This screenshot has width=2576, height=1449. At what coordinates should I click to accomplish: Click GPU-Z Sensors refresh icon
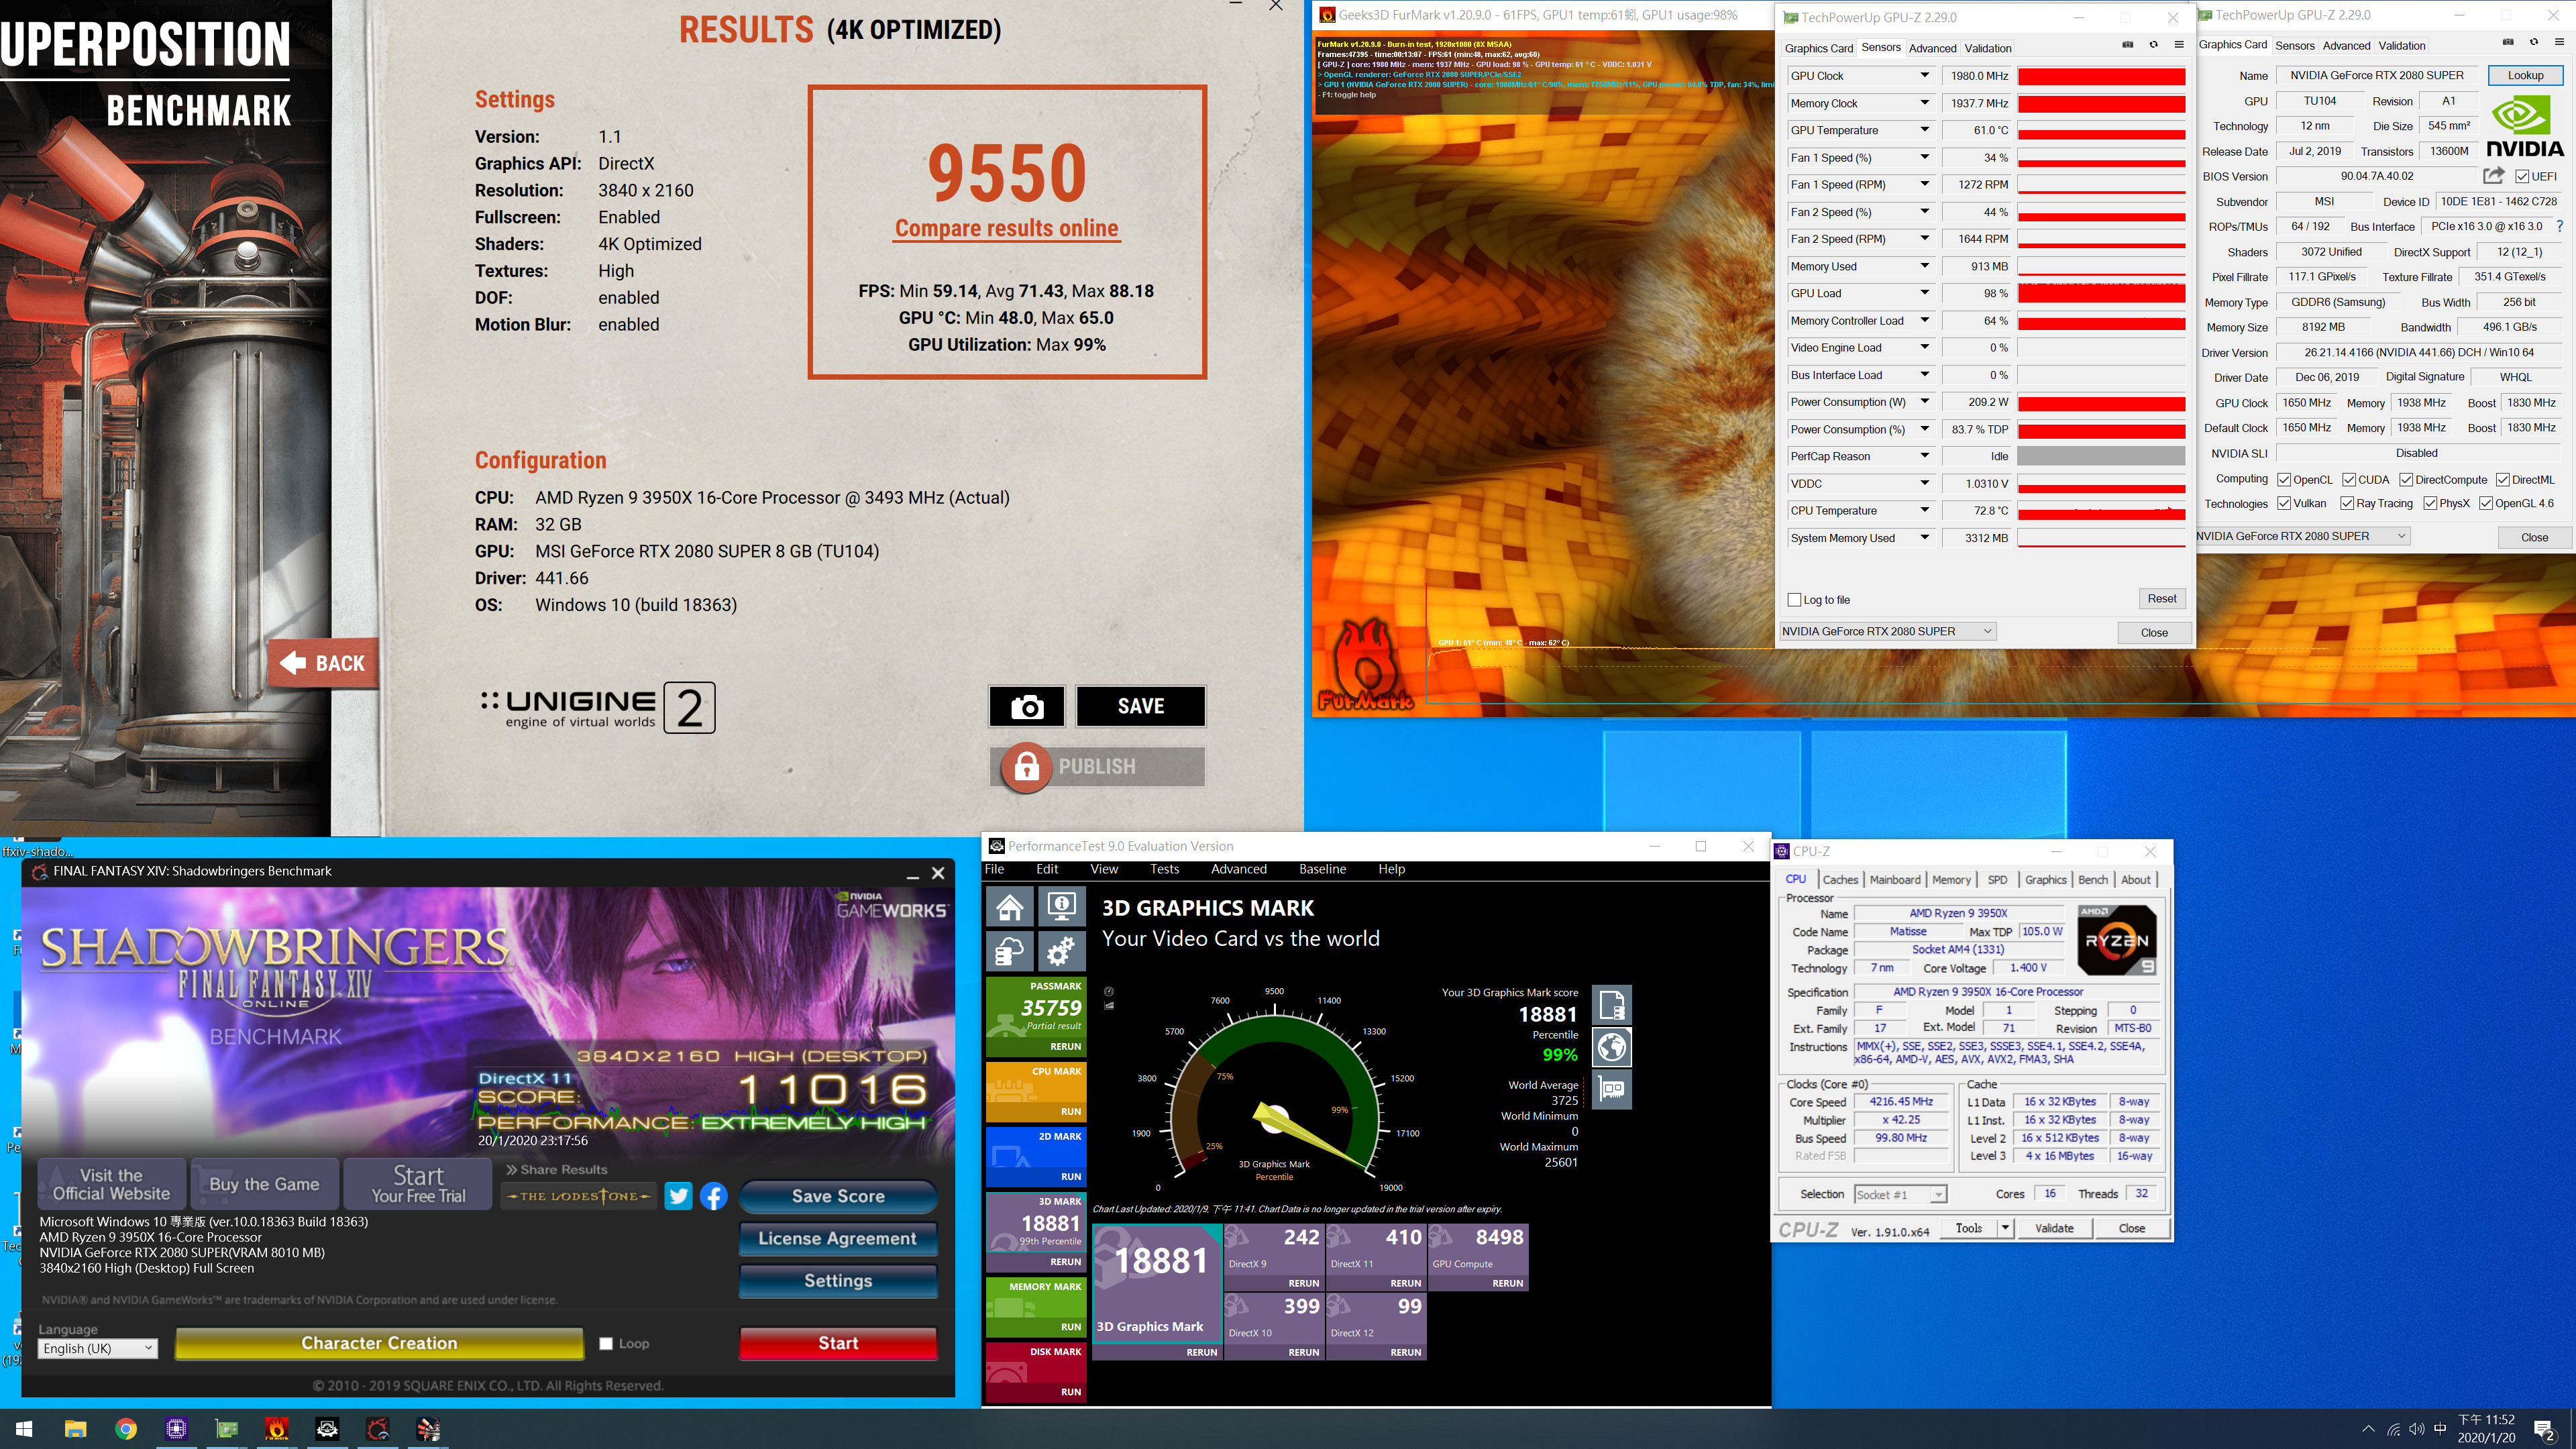[2153, 45]
